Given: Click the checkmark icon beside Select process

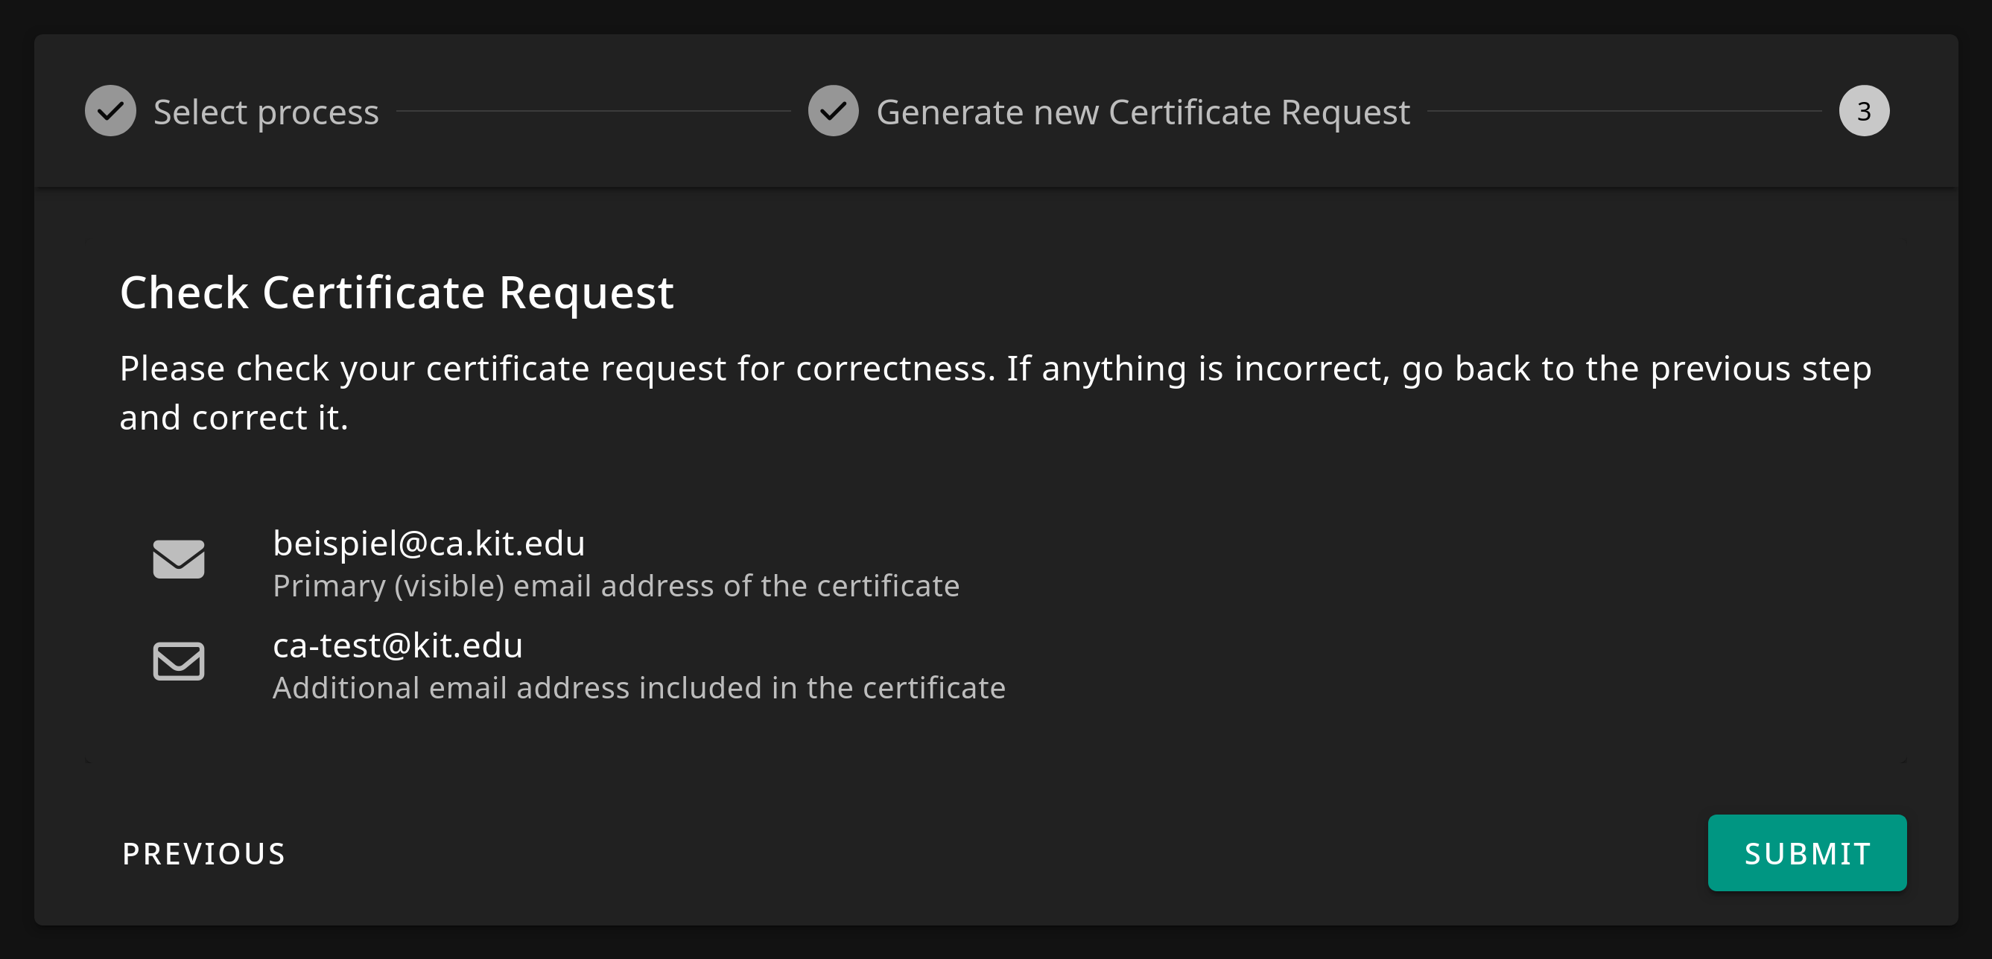Looking at the screenshot, I should coord(110,111).
